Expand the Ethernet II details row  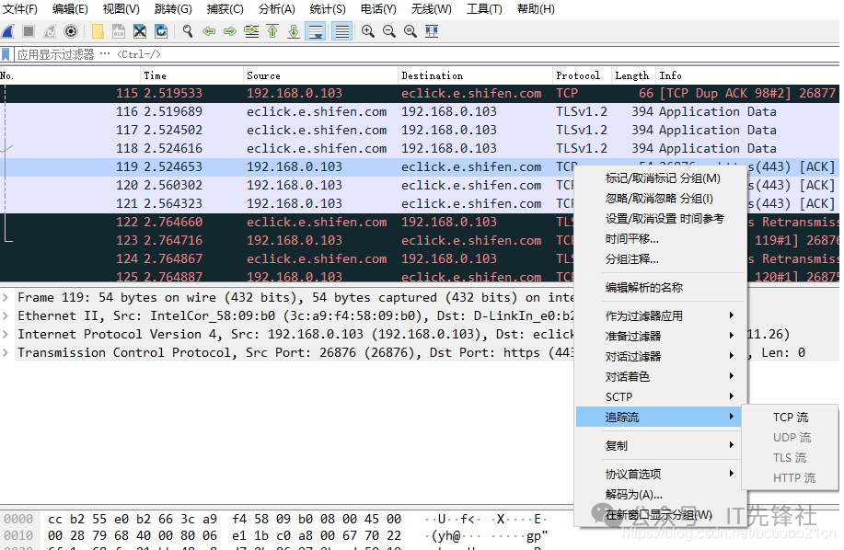(x=7, y=316)
